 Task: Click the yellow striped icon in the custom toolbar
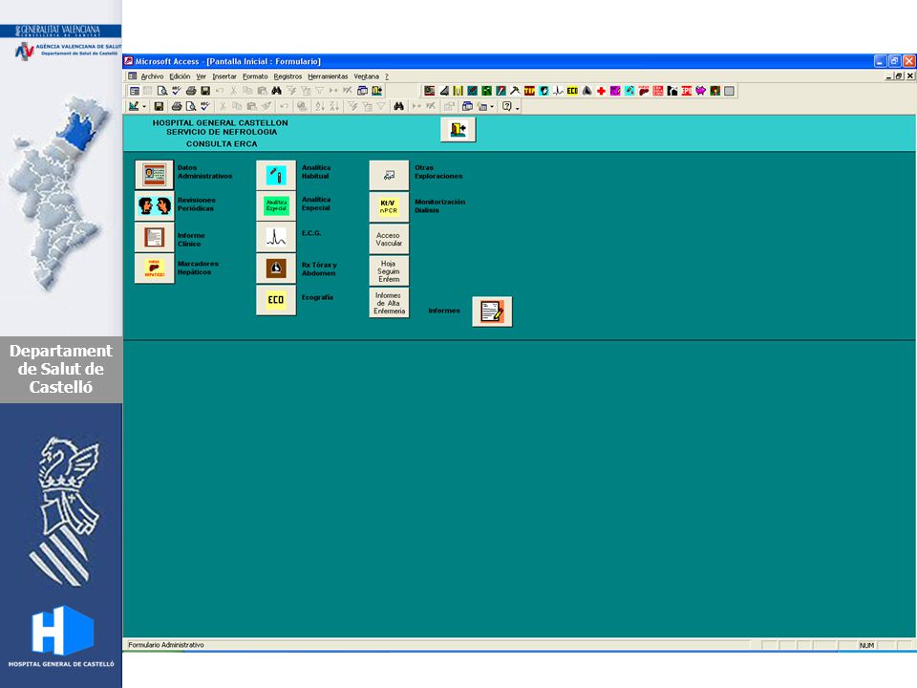[458, 91]
